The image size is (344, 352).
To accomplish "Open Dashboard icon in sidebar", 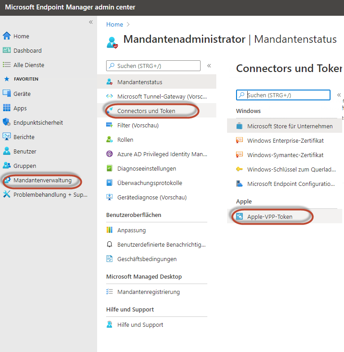I will (7, 50).
